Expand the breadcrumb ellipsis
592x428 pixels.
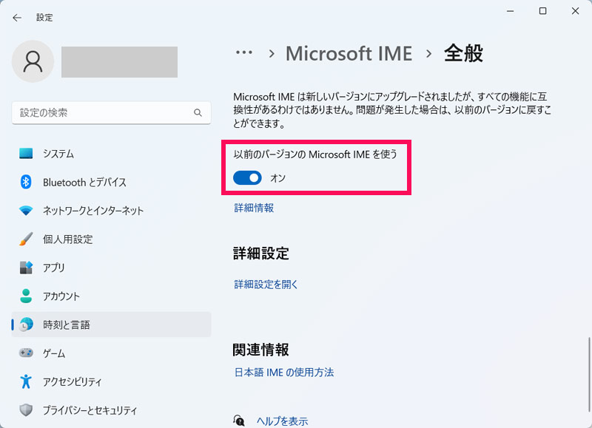(244, 52)
